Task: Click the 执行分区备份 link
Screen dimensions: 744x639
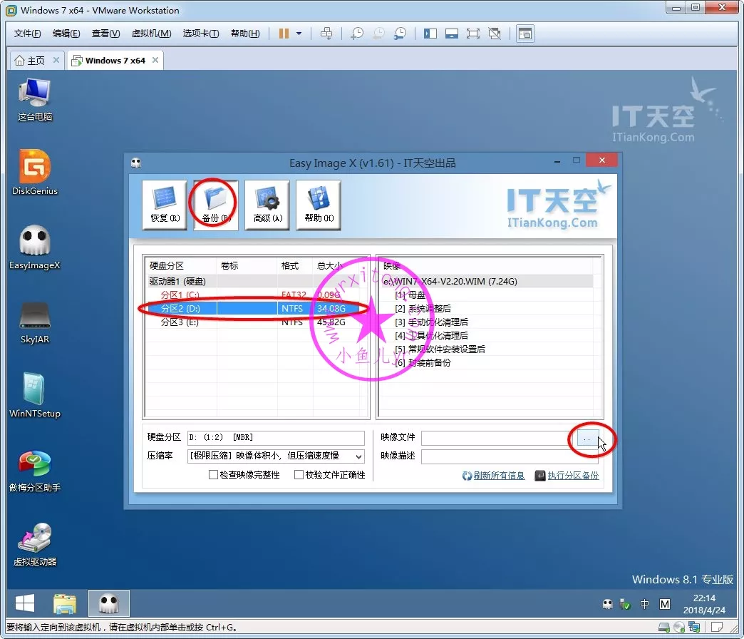Action: (573, 476)
